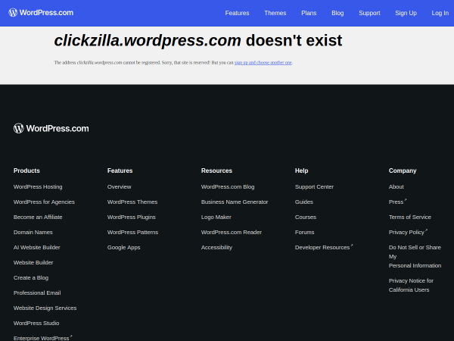Open WordPress Hosting footer link
The image size is (454, 341).
[x=38, y=186]
